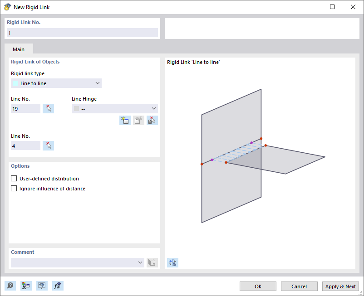Open the Rigid link type dropdown
This screenshot has height=296, width=364.
97,83
